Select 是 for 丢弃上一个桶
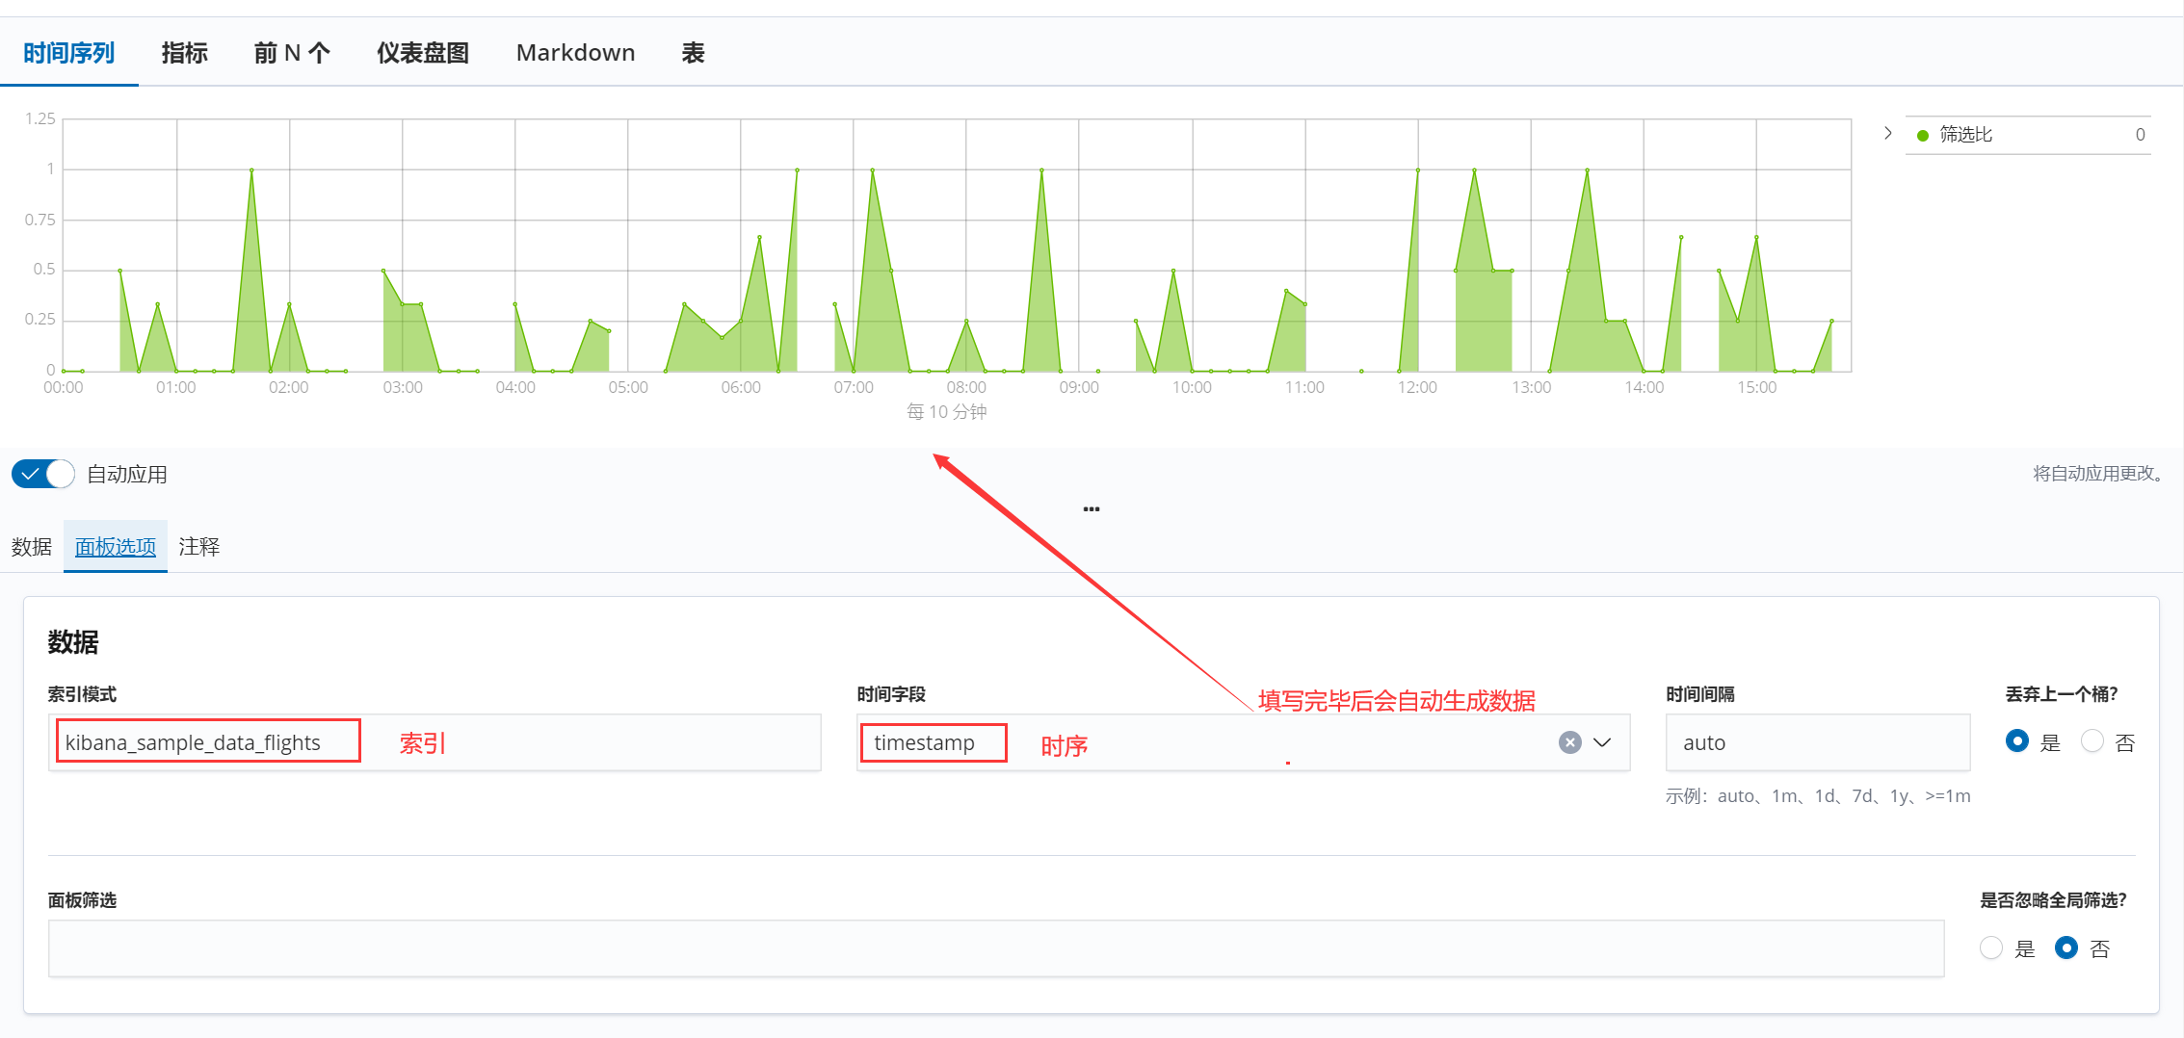The width and height of the screenshot is (2184, 1038). coord(2016,741)
